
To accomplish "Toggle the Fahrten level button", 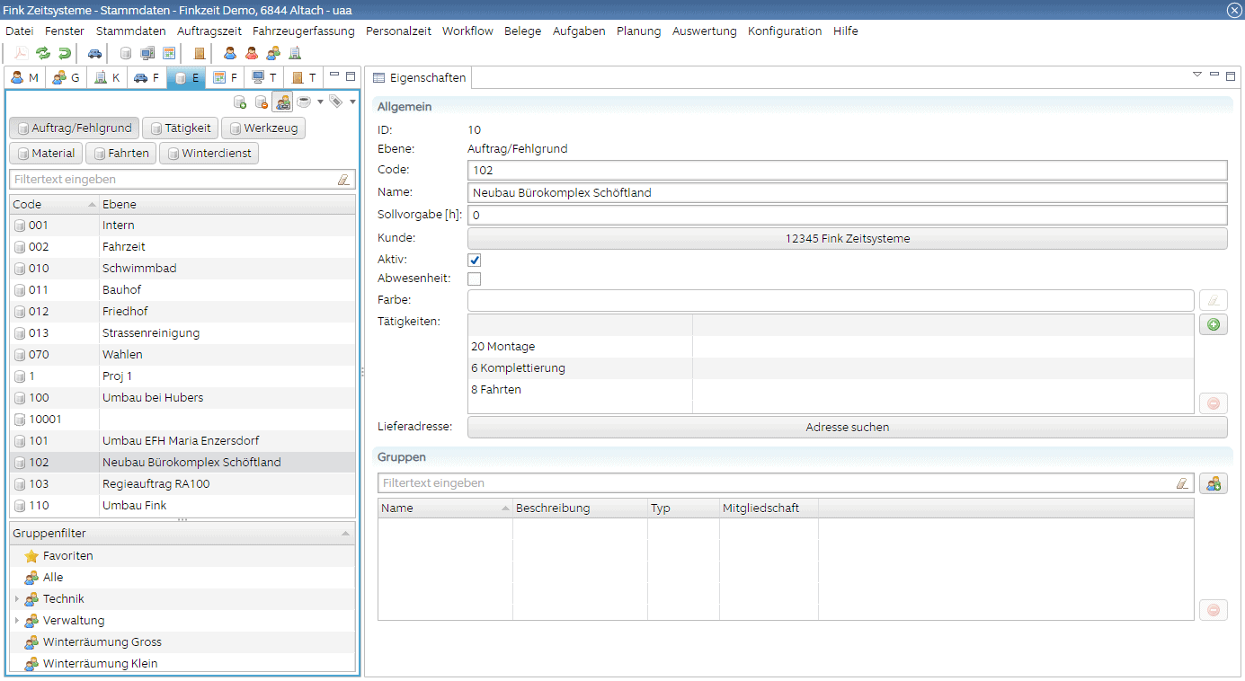I will pyautogui.click(x=120, y=154).
